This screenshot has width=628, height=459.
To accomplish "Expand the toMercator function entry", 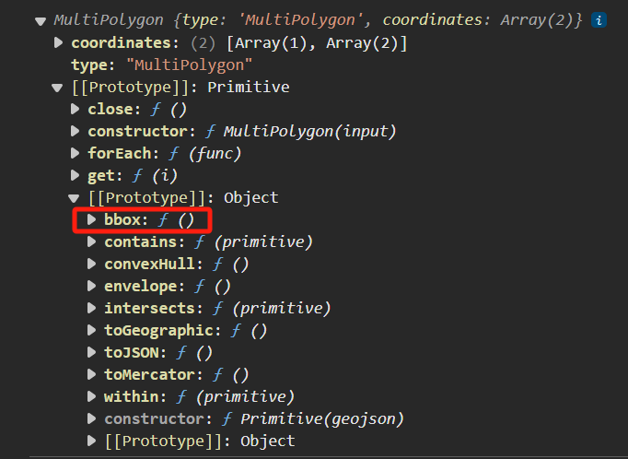I will pyautogui.click(x=92, y=374).
